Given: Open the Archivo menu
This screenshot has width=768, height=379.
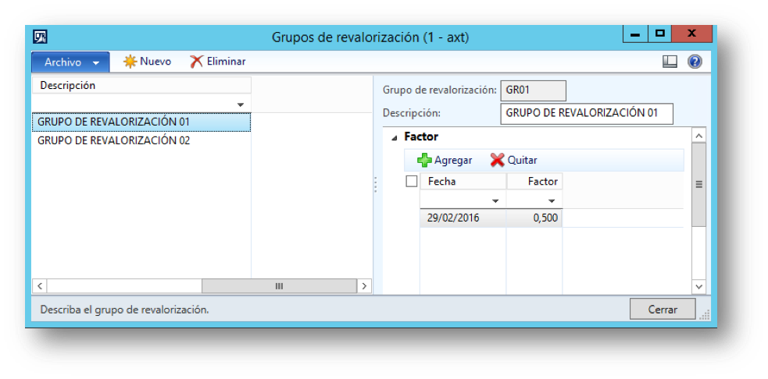Looking at the screenshot, I should pos(71,62).
